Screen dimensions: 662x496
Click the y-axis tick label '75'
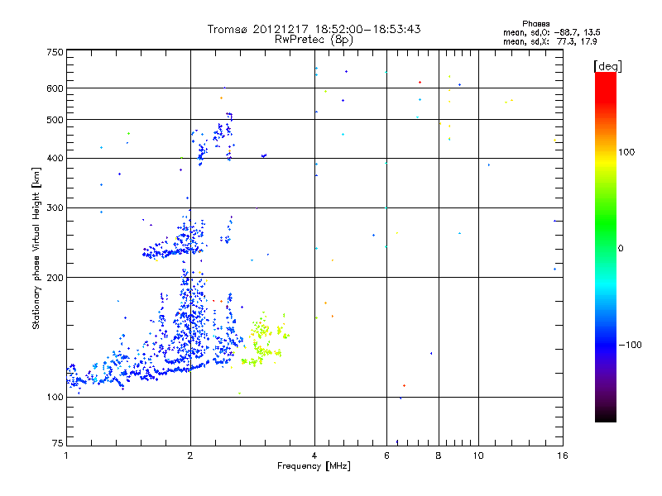click(58, 443)
